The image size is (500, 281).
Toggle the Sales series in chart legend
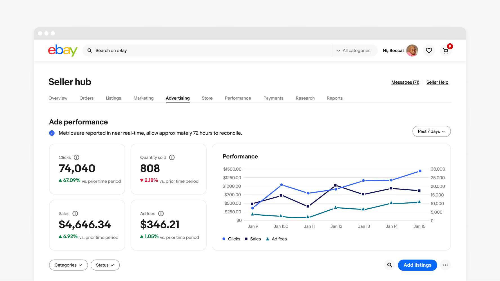253,239
